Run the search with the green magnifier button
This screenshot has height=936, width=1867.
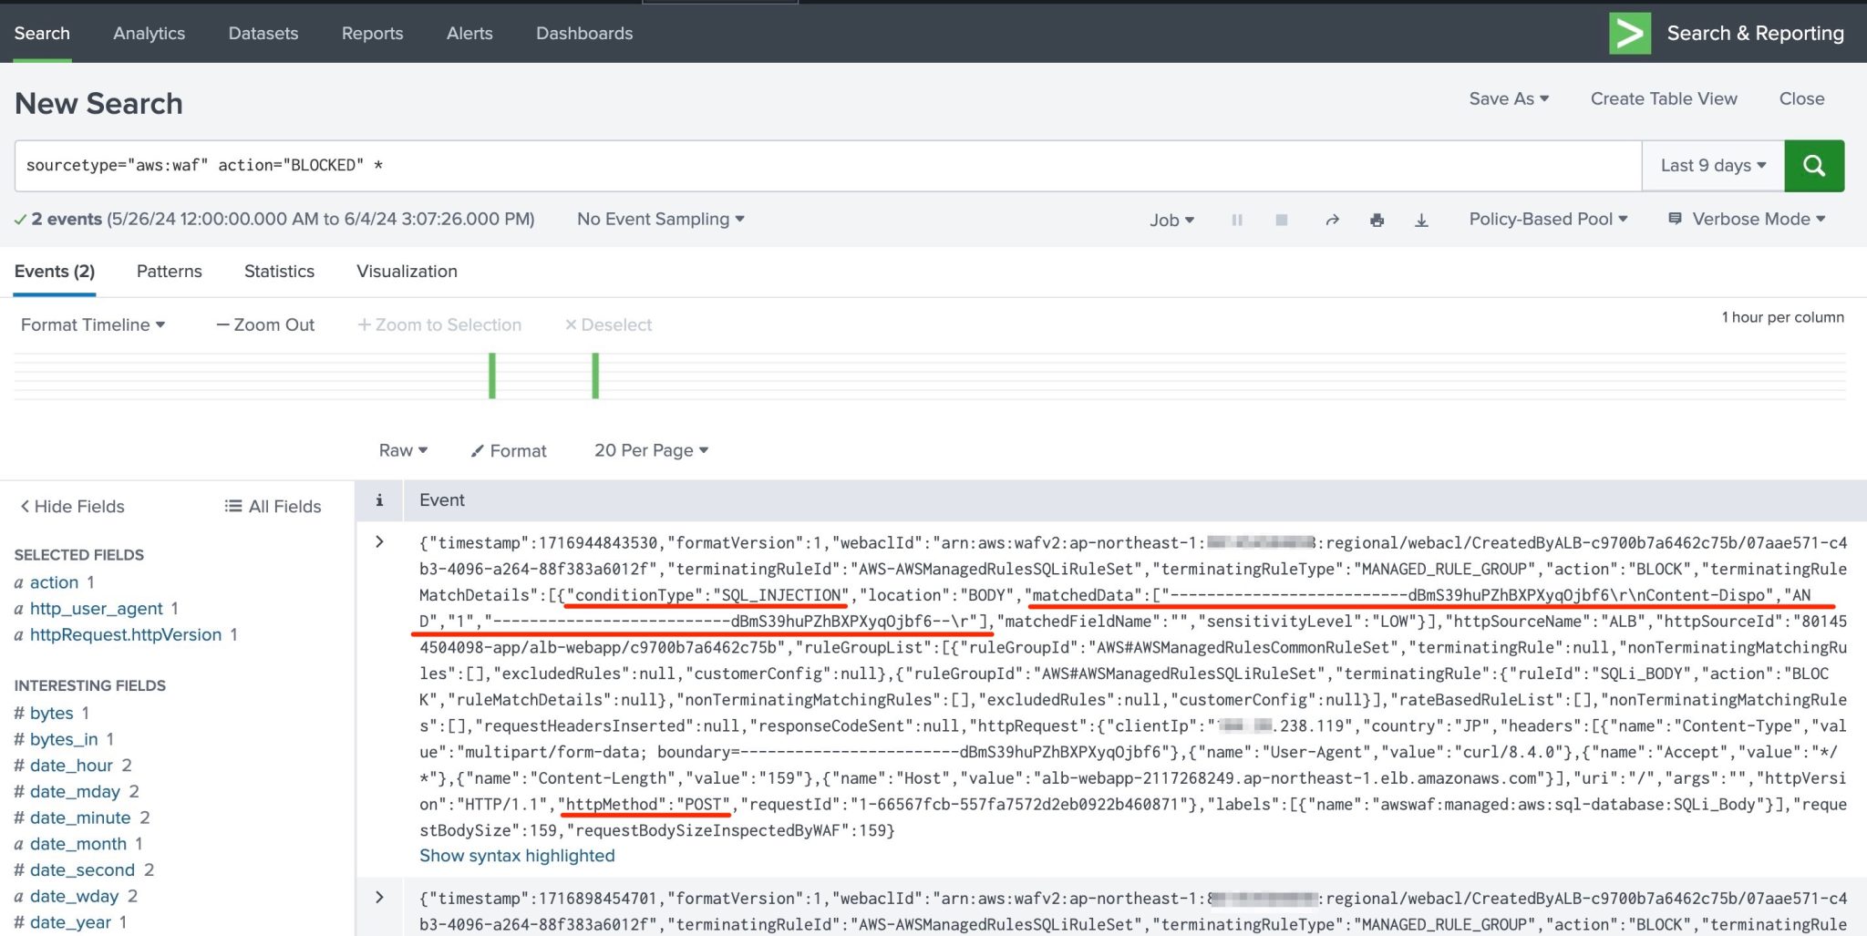[1814, 165]
